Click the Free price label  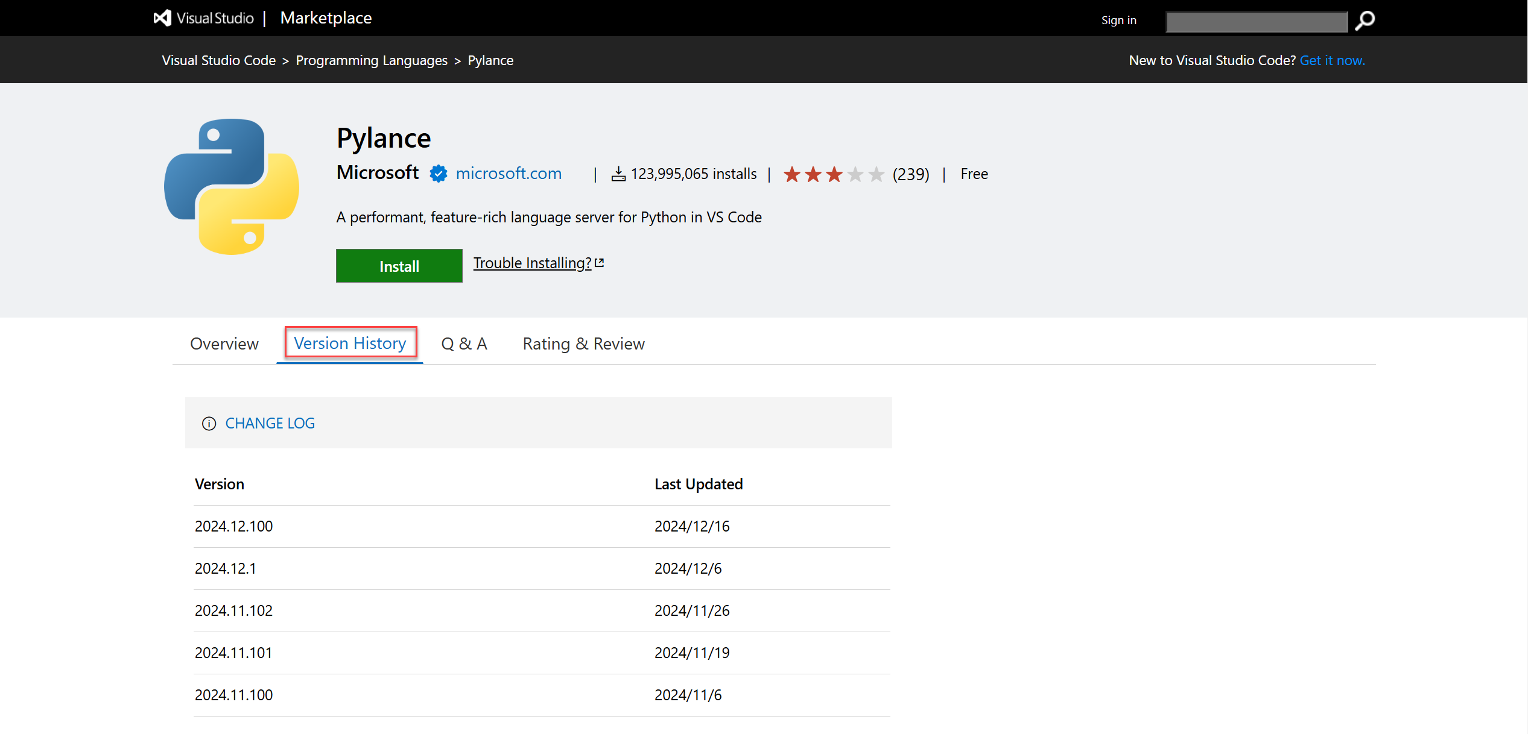tap(974, 174)
